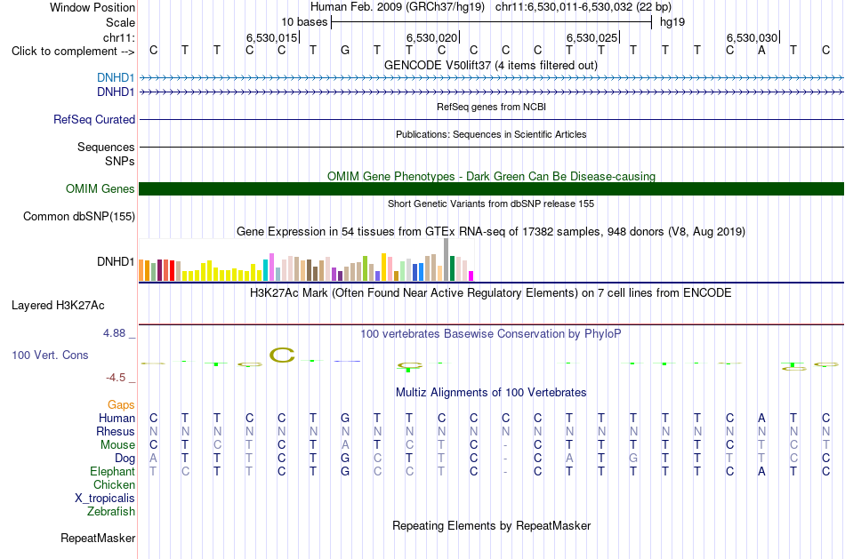Click the red bar in GTEx chart
Viewport: 845px width, 559px height.
[172, 271]
